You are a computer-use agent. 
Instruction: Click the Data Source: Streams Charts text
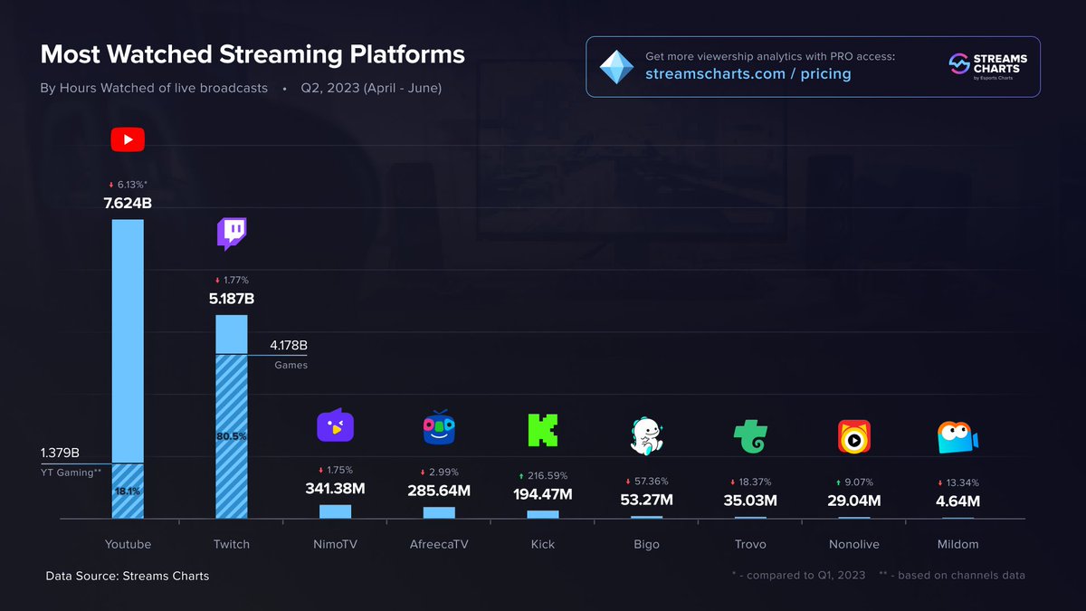127,576
